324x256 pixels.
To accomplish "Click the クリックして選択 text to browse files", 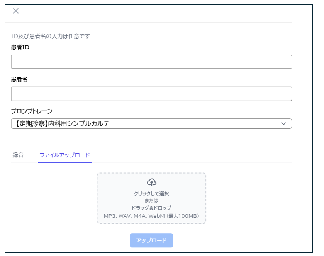I will click(151, 193).
